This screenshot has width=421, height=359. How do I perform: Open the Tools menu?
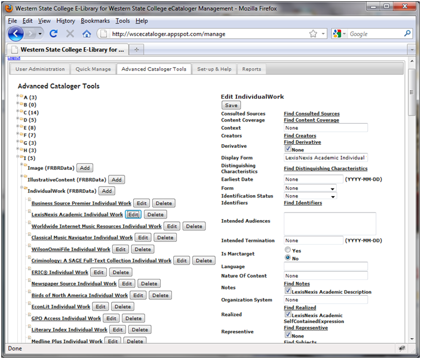coord(122,21)
